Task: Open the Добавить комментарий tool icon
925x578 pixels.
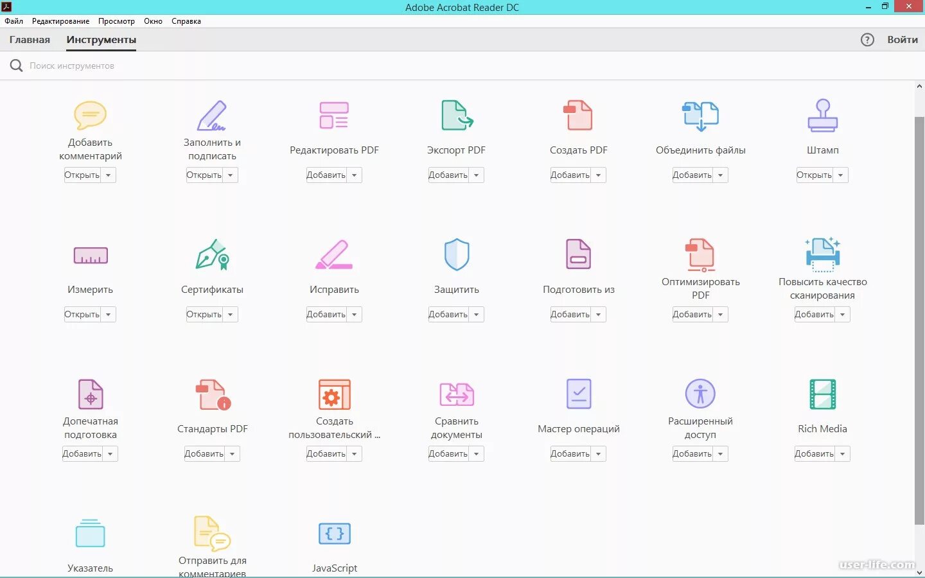Action: click(x=91, y=116)
